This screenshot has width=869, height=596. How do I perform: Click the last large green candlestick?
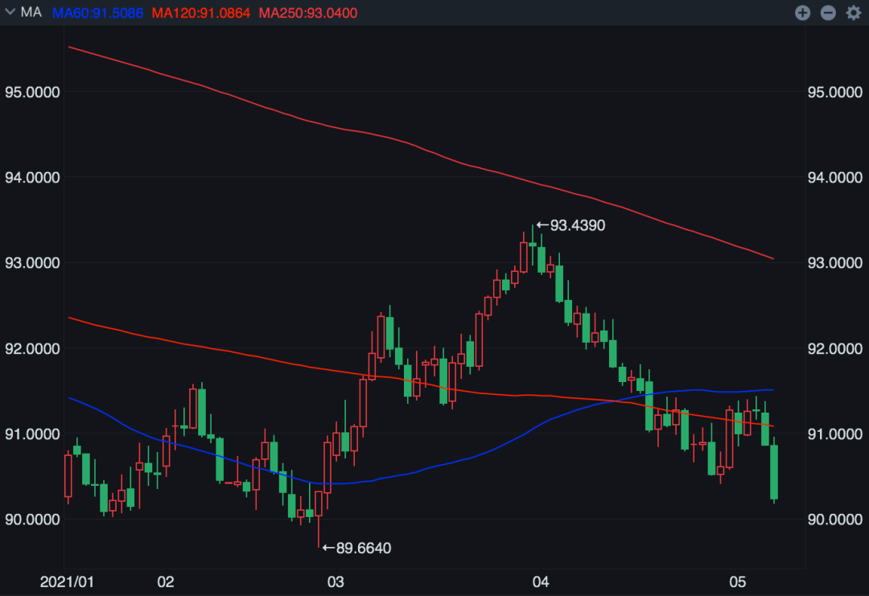tap(774, 472)
